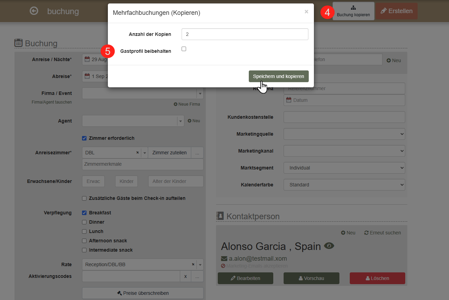Tick the Gastprofil beibehalten checkbox
The image size is (449, 300).
click(184, 49)
